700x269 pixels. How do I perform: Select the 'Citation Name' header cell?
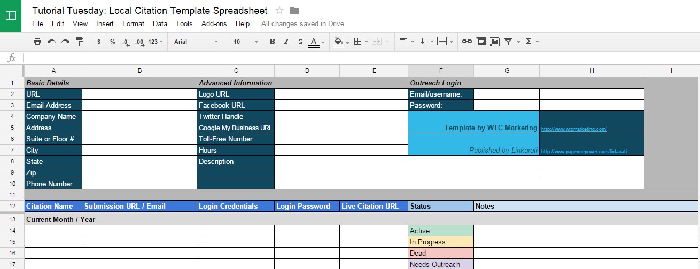53,206
